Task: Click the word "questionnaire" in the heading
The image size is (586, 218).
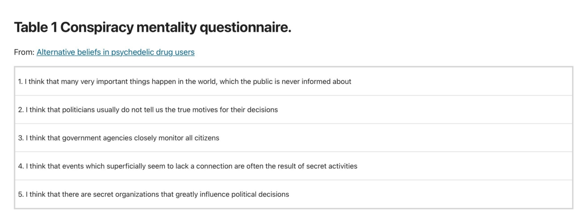Action: pos(245,28)
